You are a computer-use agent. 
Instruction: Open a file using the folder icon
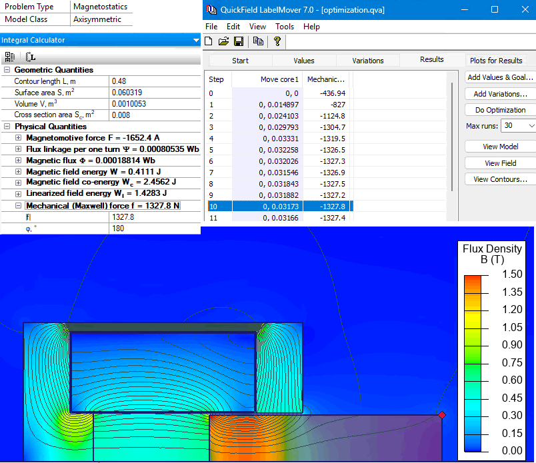pos(223,42)
